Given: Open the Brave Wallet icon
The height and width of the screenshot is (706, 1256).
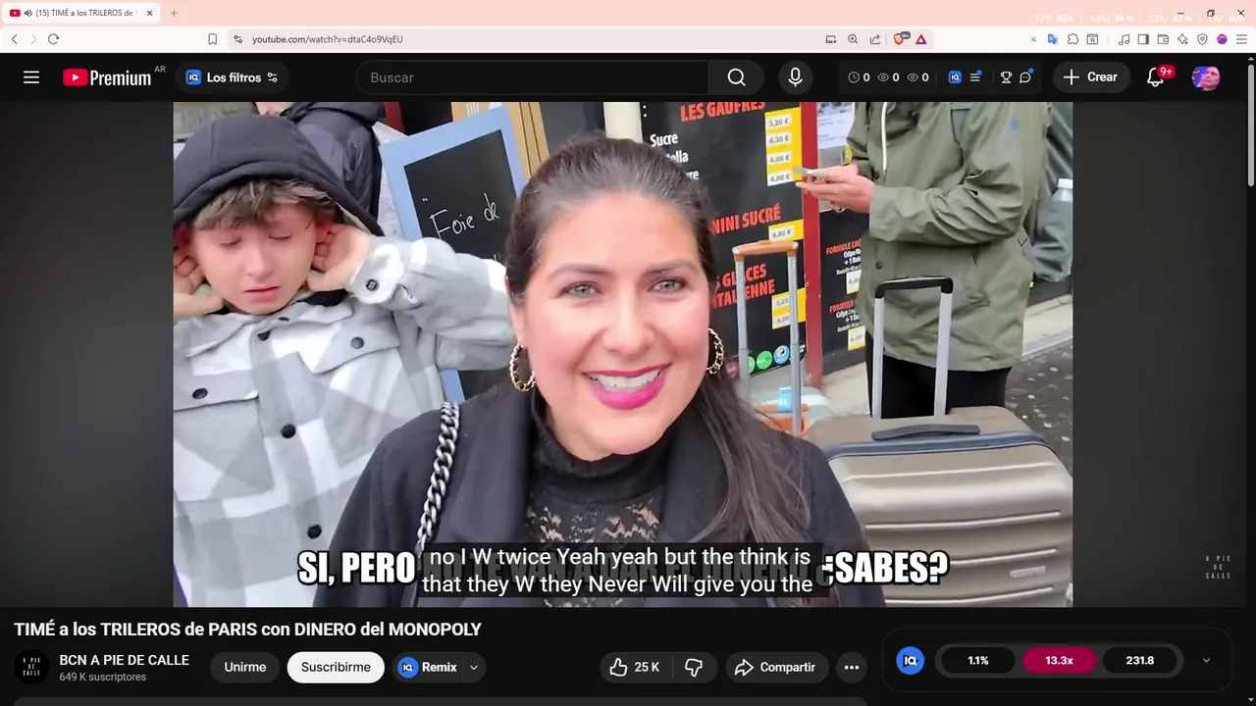Looking at the screenshot, I should coord(1163,39).
